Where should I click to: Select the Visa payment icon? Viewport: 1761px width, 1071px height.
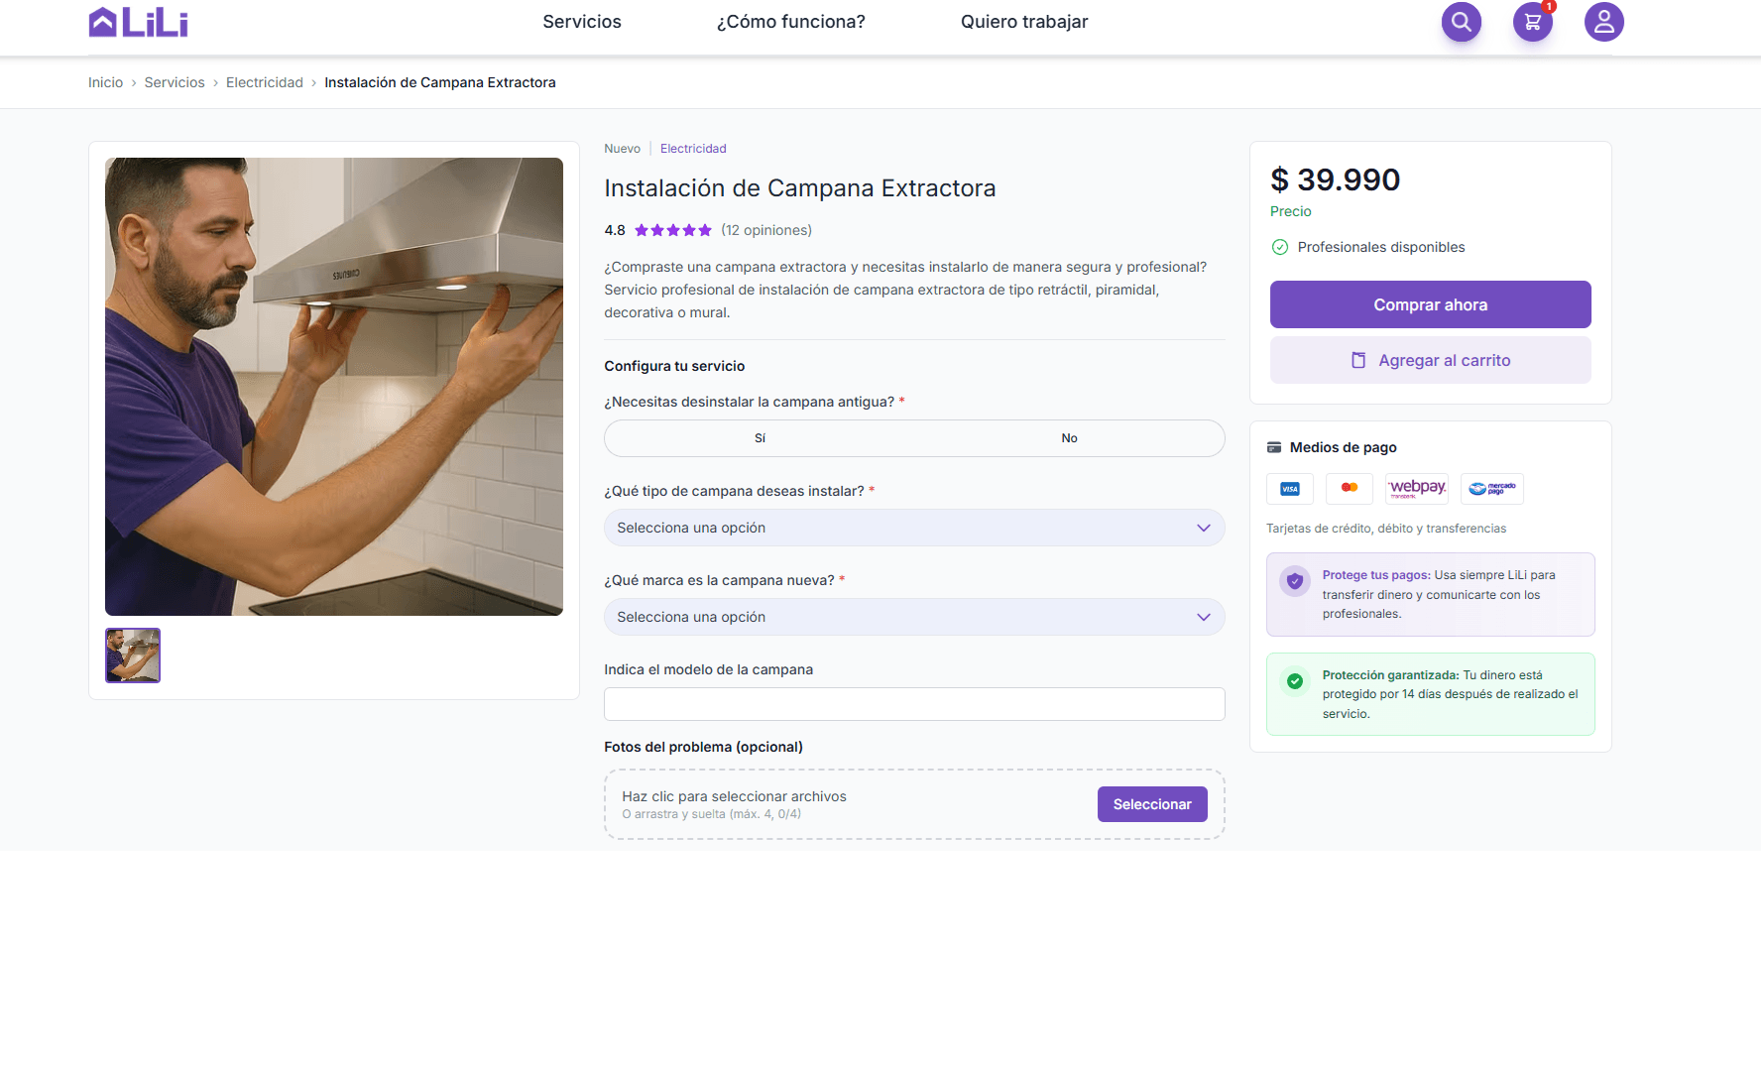[x=1289, y=488]
